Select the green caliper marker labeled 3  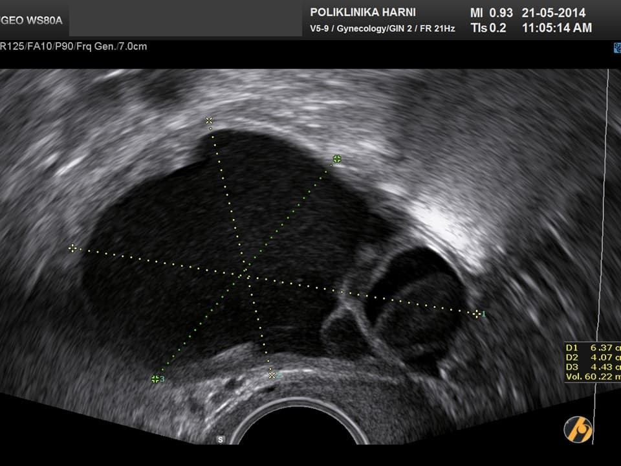(155, 379)
